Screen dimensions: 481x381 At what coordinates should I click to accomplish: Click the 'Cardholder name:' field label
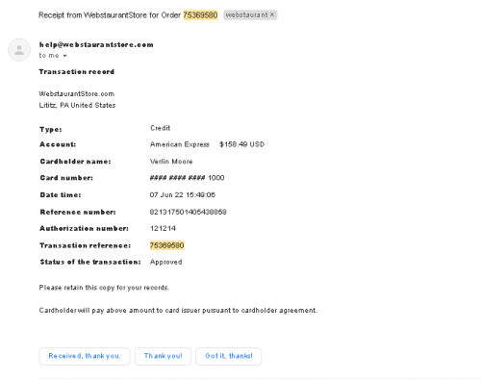tap(75, 162)
